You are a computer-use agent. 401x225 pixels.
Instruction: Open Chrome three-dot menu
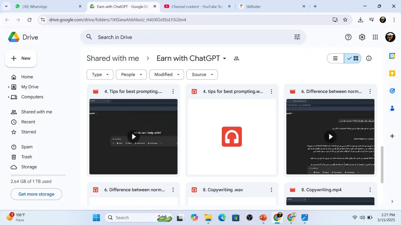(x=394, y=20)
